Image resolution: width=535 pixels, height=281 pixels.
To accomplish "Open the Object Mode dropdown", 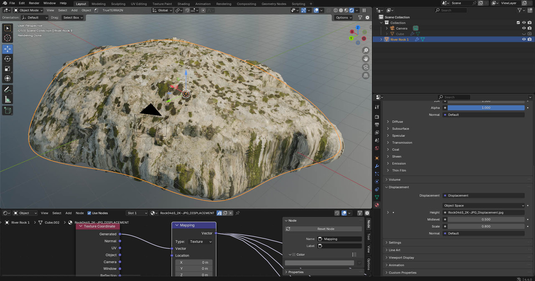I will (x=28, y=10).
